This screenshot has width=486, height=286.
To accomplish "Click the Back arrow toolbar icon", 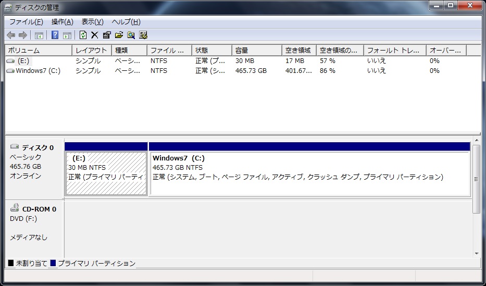I will 11,35.
